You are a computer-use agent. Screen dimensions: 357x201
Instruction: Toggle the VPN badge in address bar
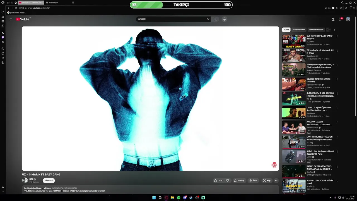coord(21,8)
